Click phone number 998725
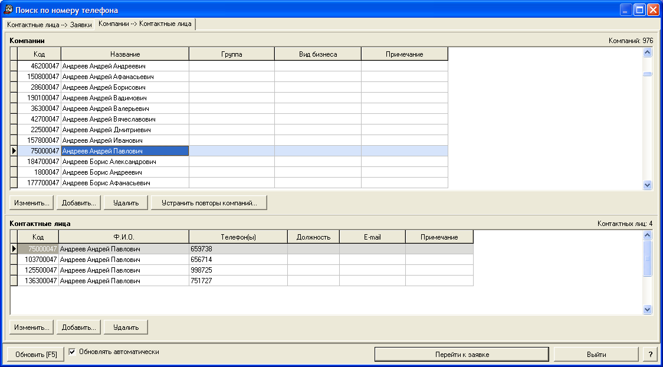The image size is (663, 367). coord(238,270)
